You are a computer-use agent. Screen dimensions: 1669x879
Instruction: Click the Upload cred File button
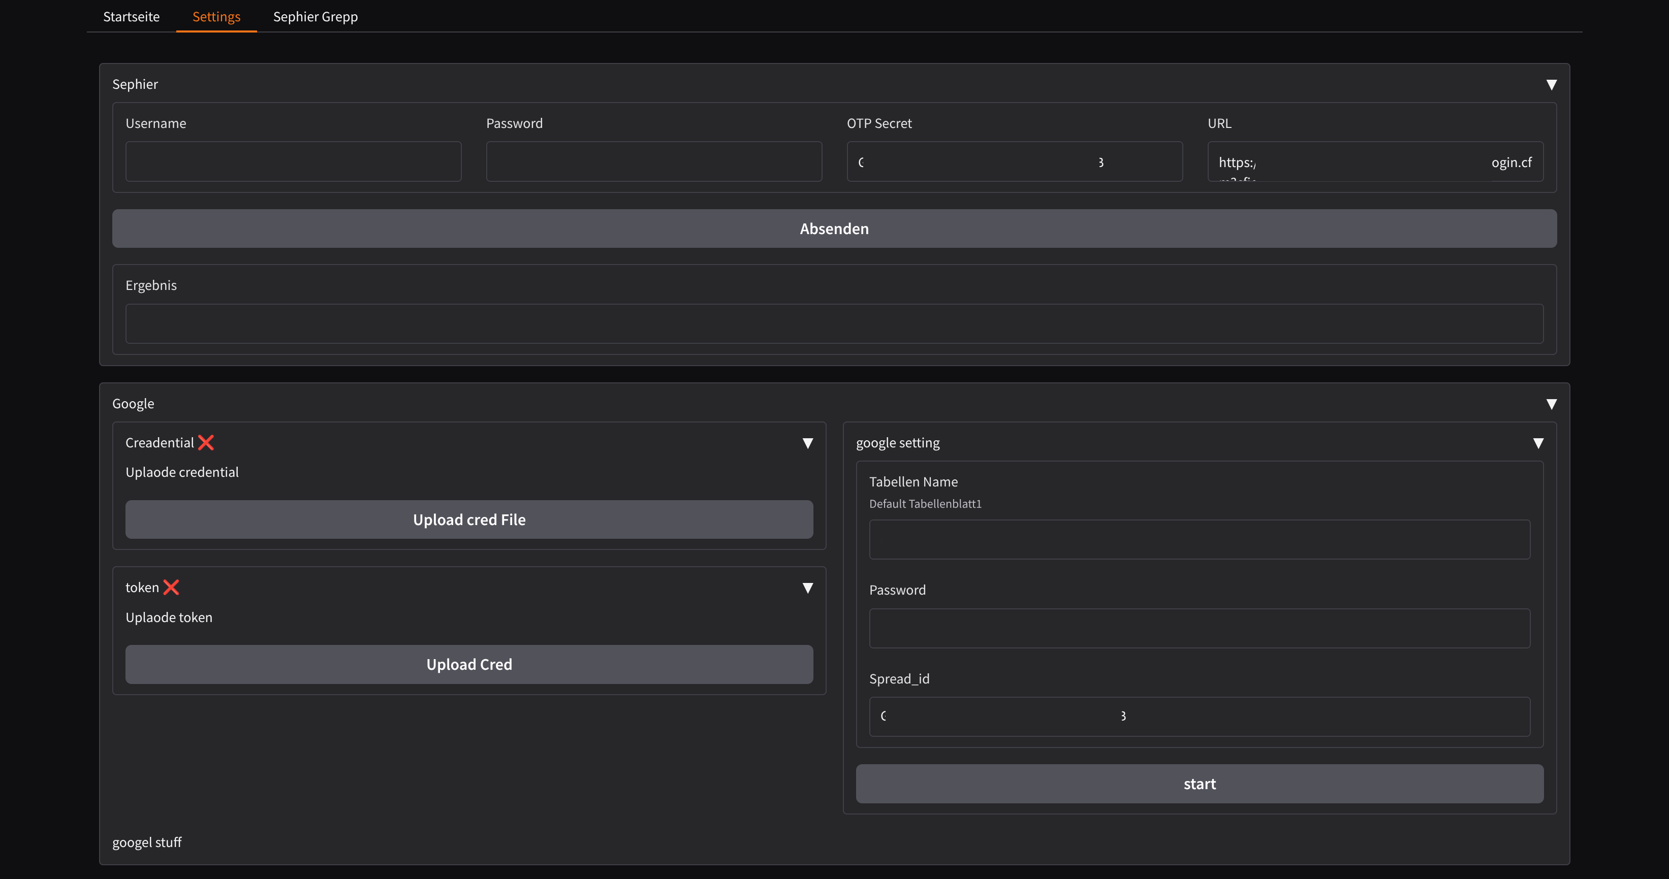pyautogui.click(x=469, y=519)
